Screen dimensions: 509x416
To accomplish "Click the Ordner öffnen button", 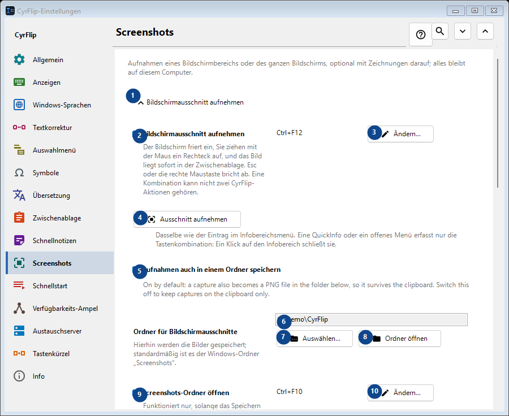I will [400, 339].
